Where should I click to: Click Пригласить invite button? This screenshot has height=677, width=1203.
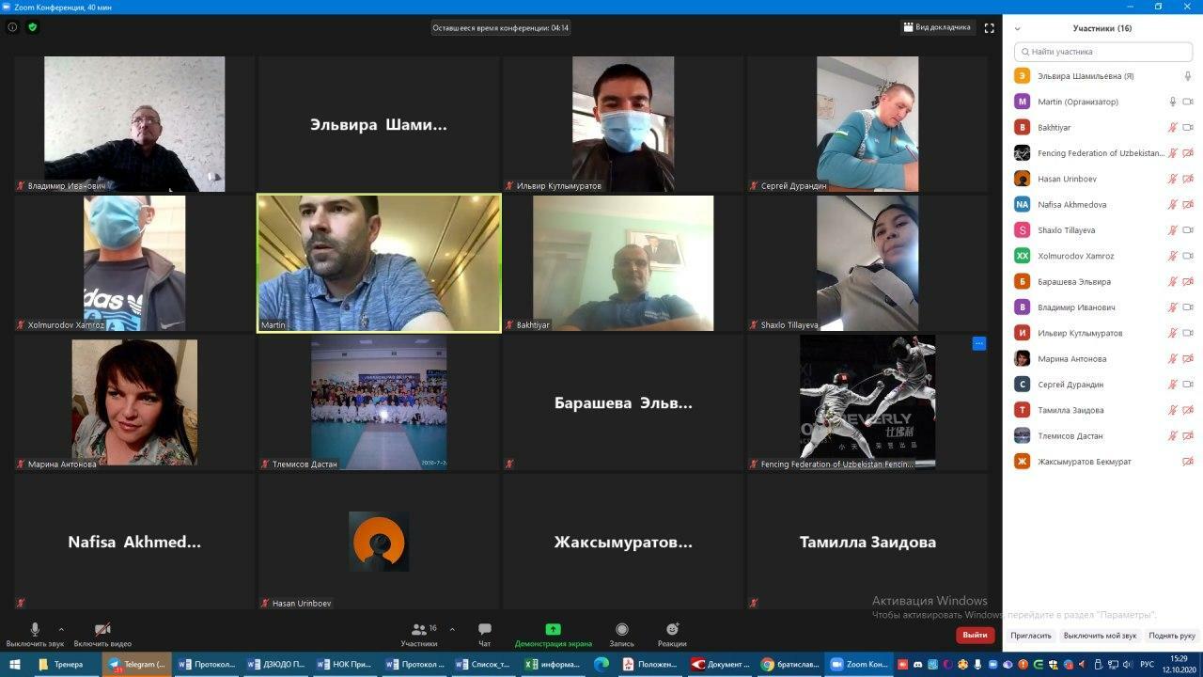point(1031,636)
